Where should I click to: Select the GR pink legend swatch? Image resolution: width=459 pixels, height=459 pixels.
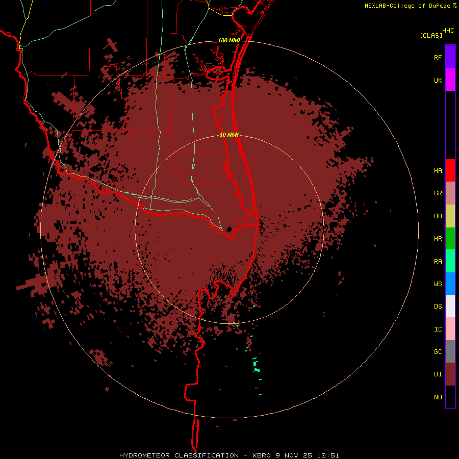pos(450,193)
